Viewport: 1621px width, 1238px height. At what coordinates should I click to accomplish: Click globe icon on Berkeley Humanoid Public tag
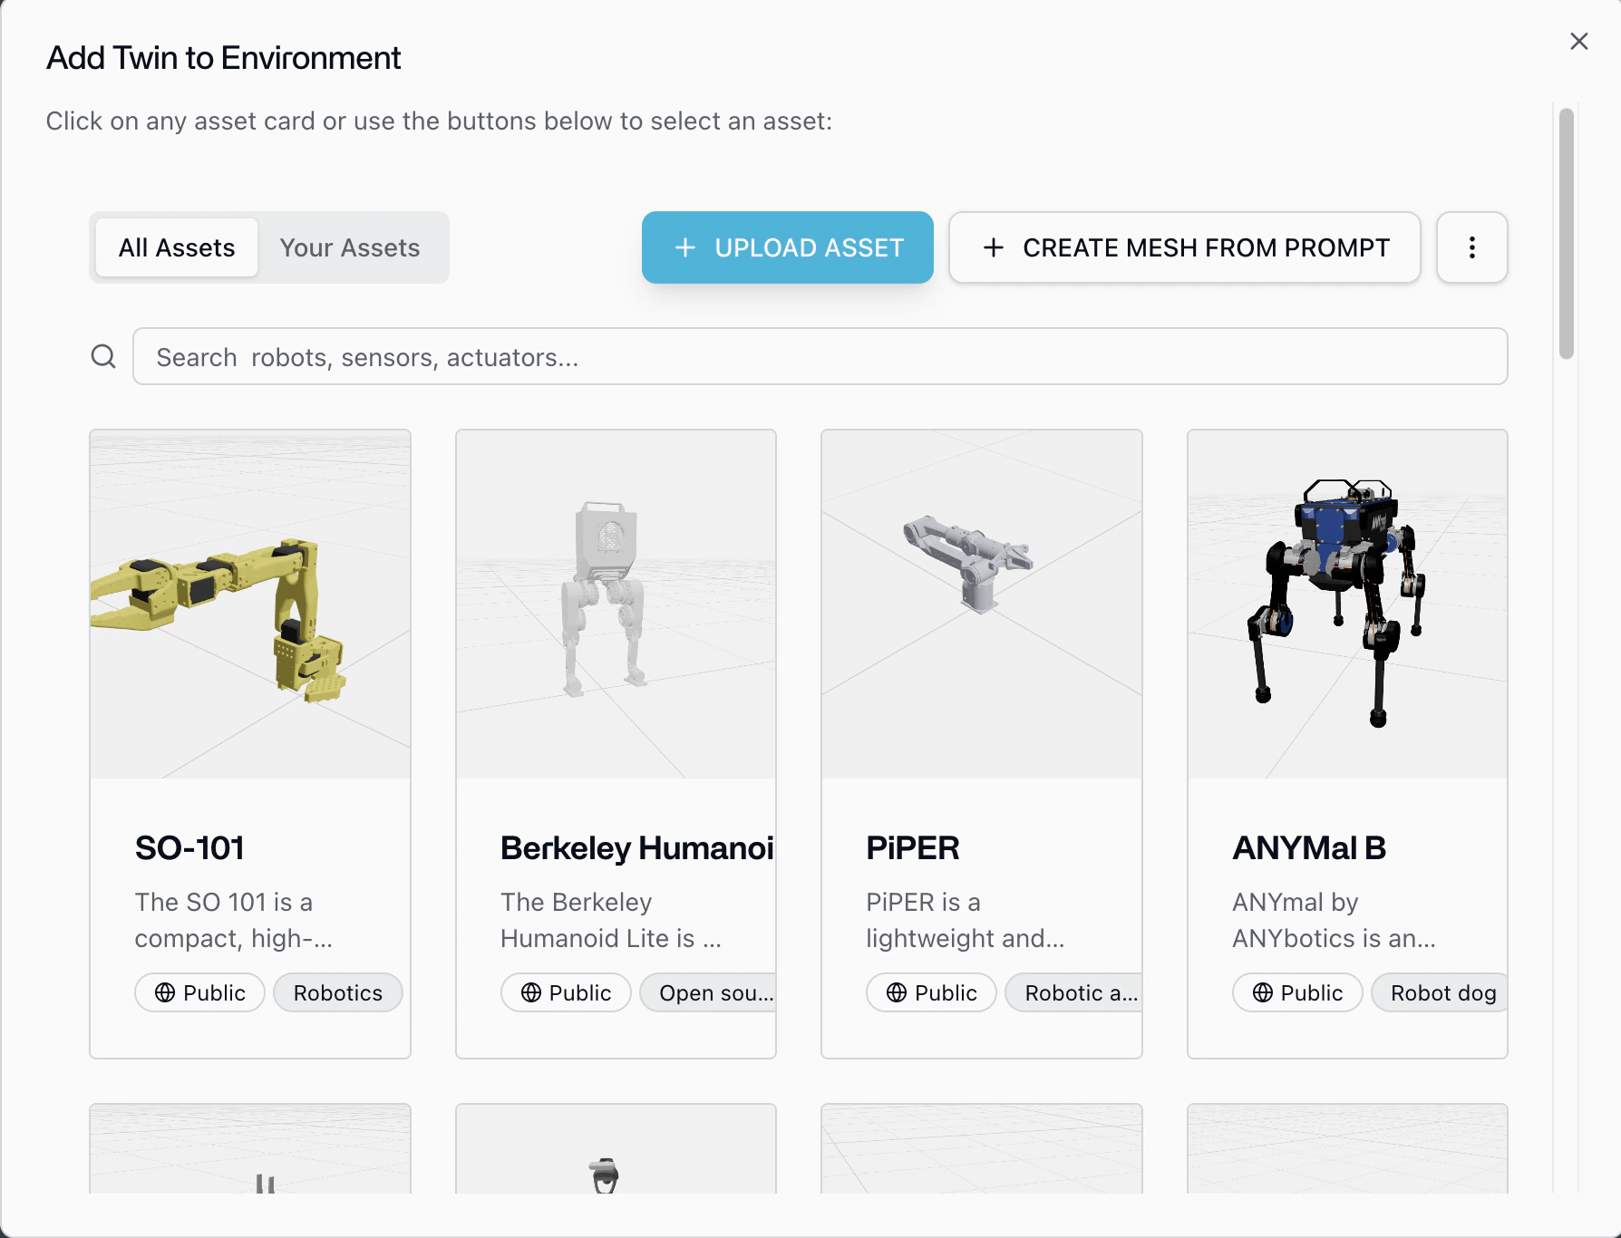531,992
